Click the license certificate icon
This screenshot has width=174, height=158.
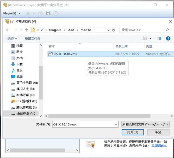click(91, 144)
